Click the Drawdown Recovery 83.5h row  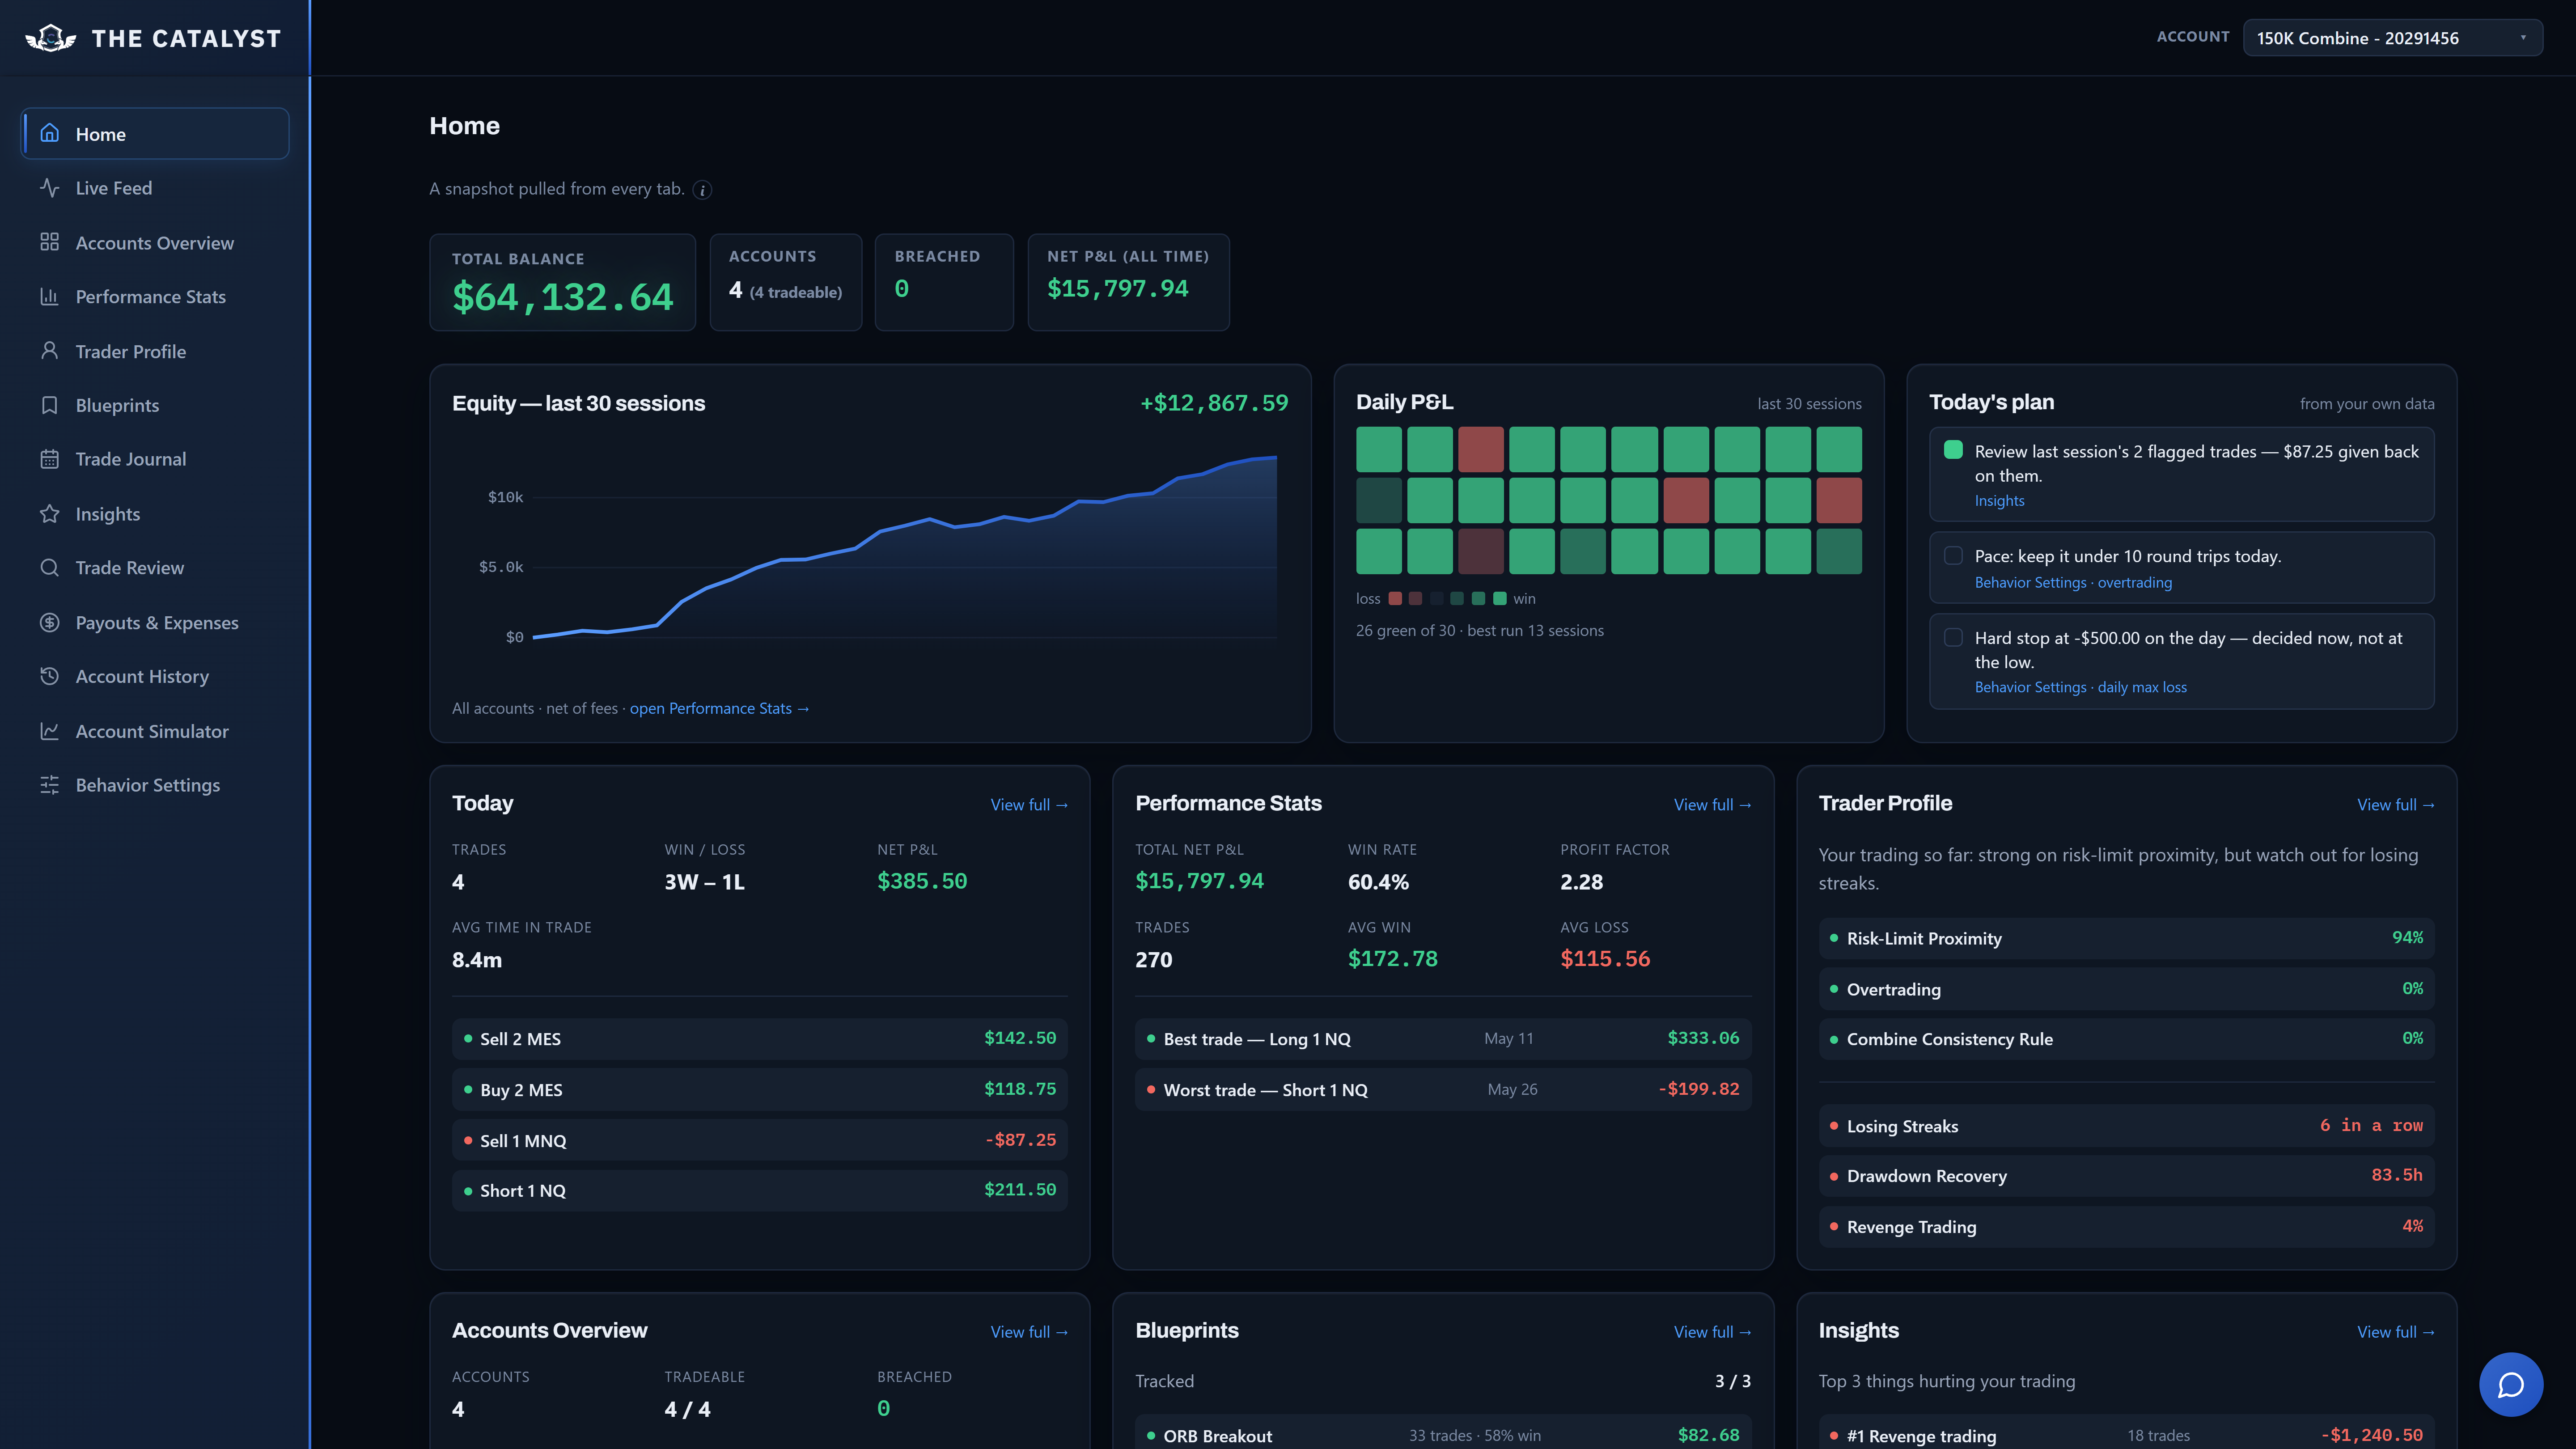click(2126, 1176)
